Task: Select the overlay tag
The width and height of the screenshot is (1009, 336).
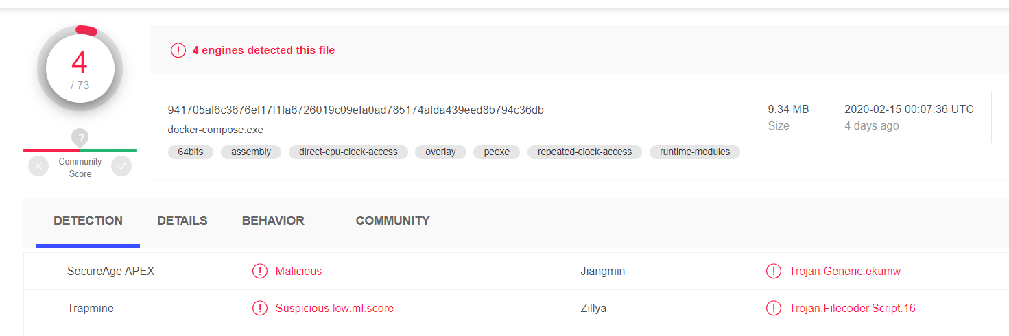Action: (440, 152)
